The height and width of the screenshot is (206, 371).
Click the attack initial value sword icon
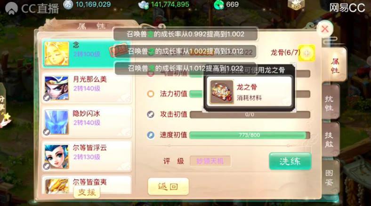coord(151,115)
